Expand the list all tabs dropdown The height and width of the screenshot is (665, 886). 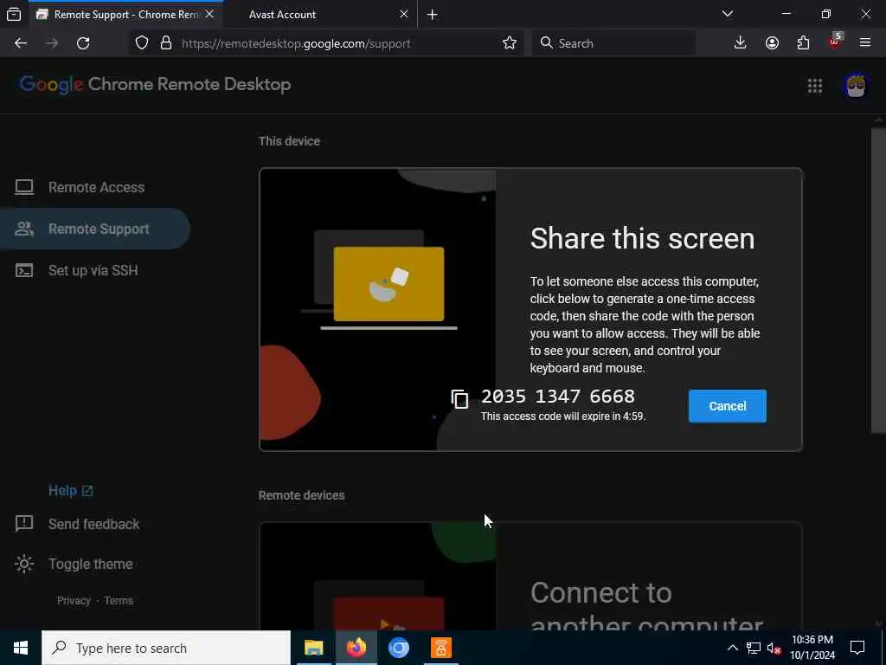click(728, 14)
